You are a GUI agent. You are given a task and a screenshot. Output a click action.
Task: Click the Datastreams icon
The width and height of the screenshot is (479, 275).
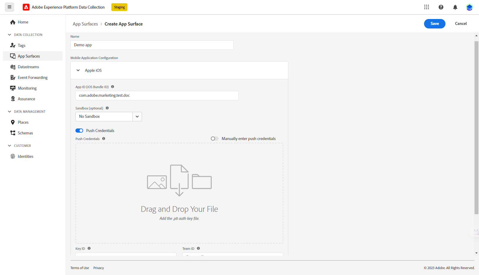point(13,67)
